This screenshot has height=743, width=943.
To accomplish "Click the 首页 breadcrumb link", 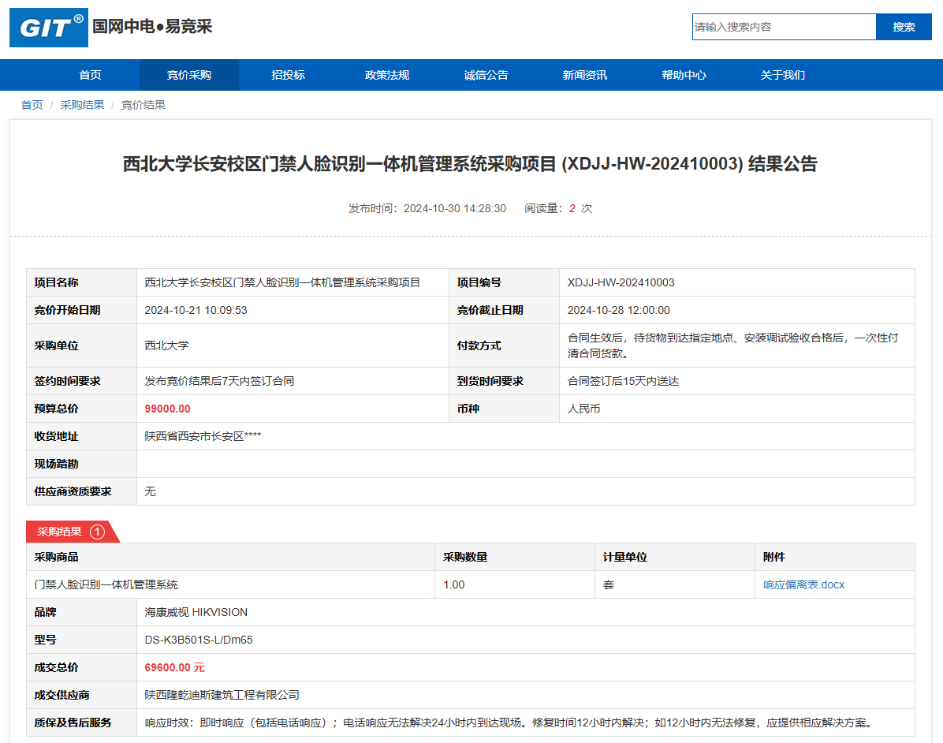I will tap(32, 105).
